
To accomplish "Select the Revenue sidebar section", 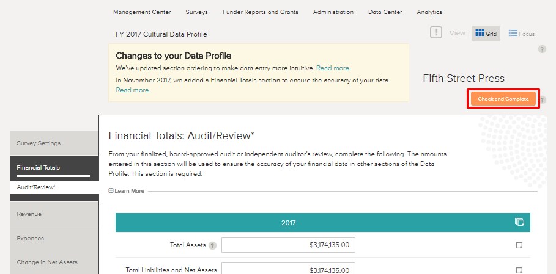I will point(29,214).
